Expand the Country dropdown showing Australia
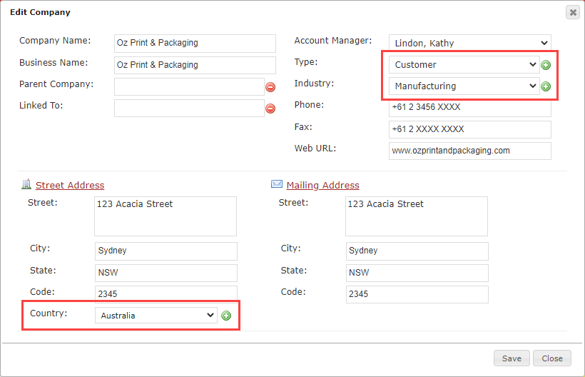Screen dimensions: 585x377 [156, 316]
